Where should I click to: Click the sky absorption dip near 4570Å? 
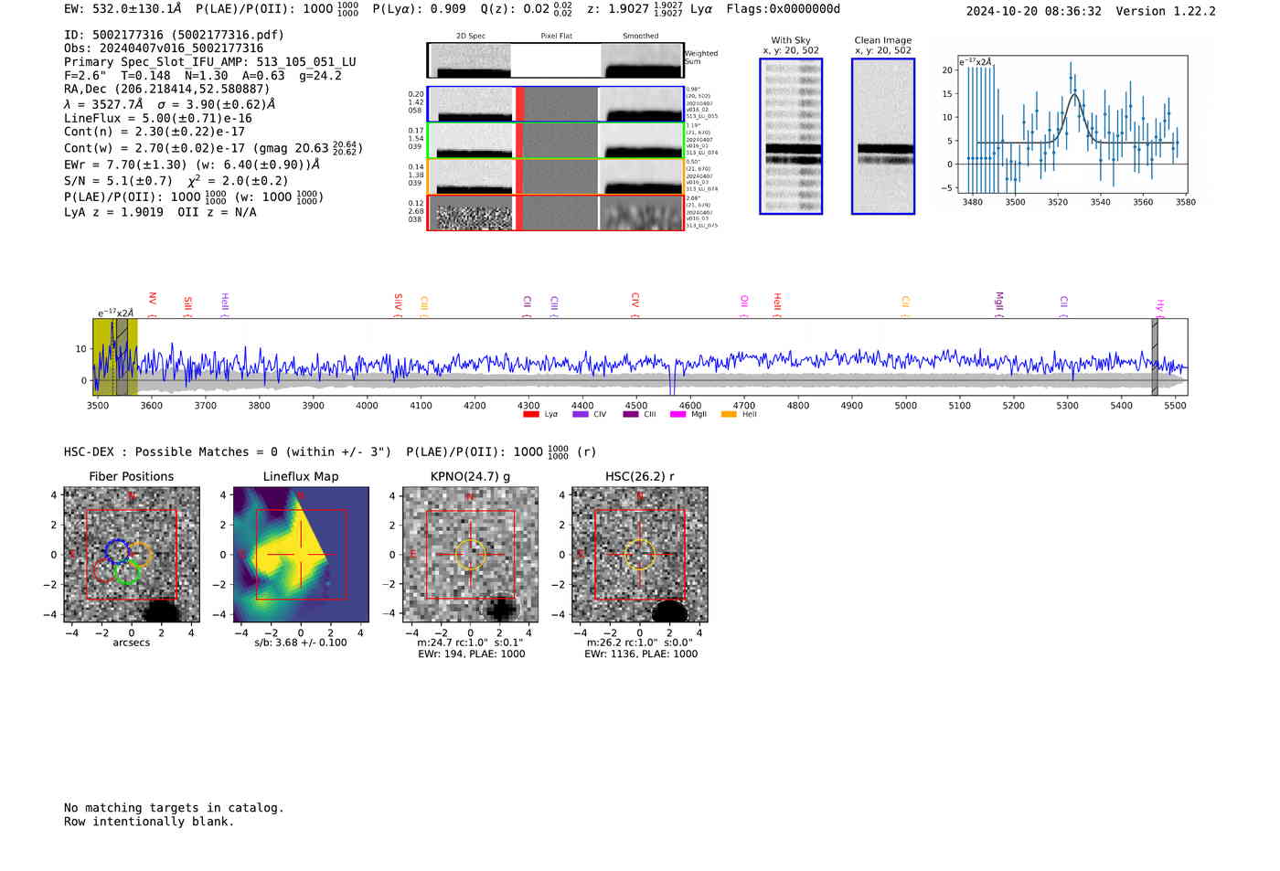point(672,379)
